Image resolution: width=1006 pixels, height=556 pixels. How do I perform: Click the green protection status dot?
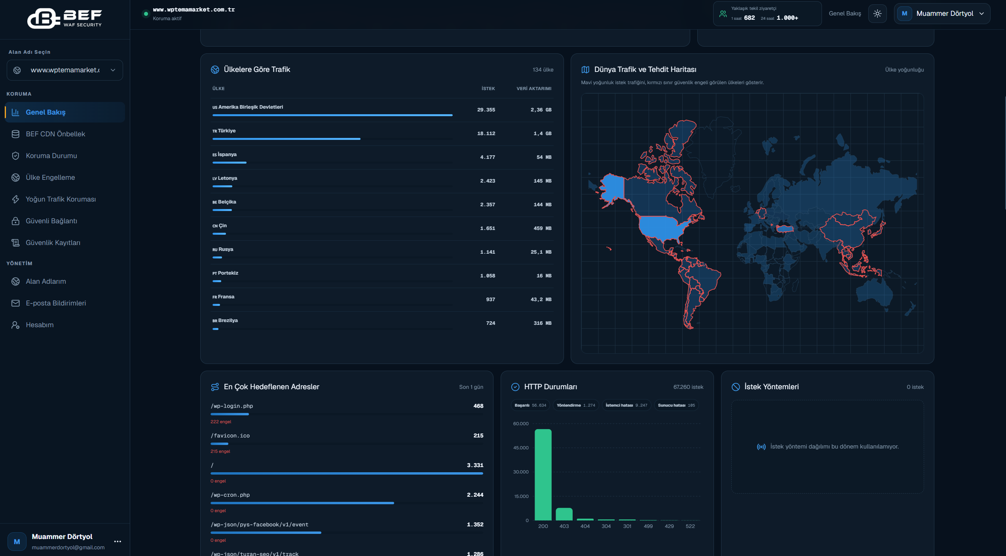point(146,14)
